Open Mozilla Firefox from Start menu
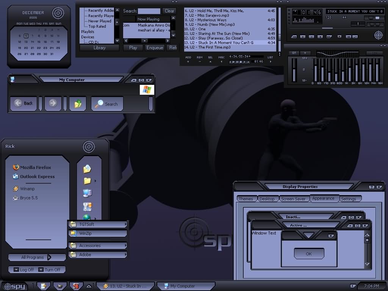Screen dimensions: 388x291 32,167
